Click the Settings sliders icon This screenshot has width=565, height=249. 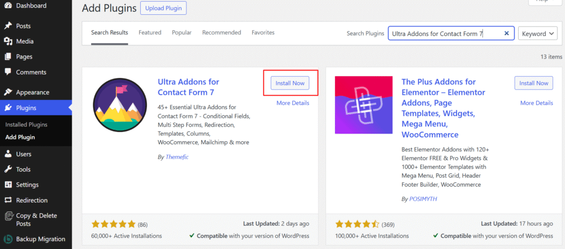[8, 185]
